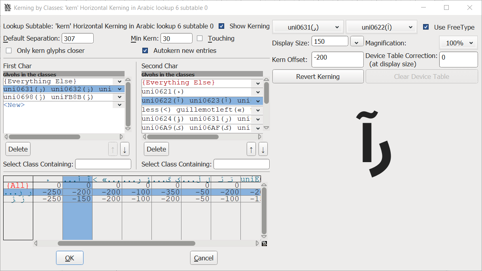Expand the uni0621 class row chevron

click(x=257, y=92)
